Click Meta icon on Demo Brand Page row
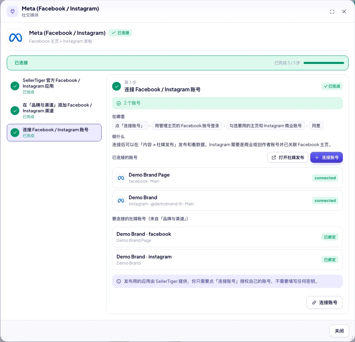Image resolution: width=355 pixels, height=342 pixels. pos(121,178)
